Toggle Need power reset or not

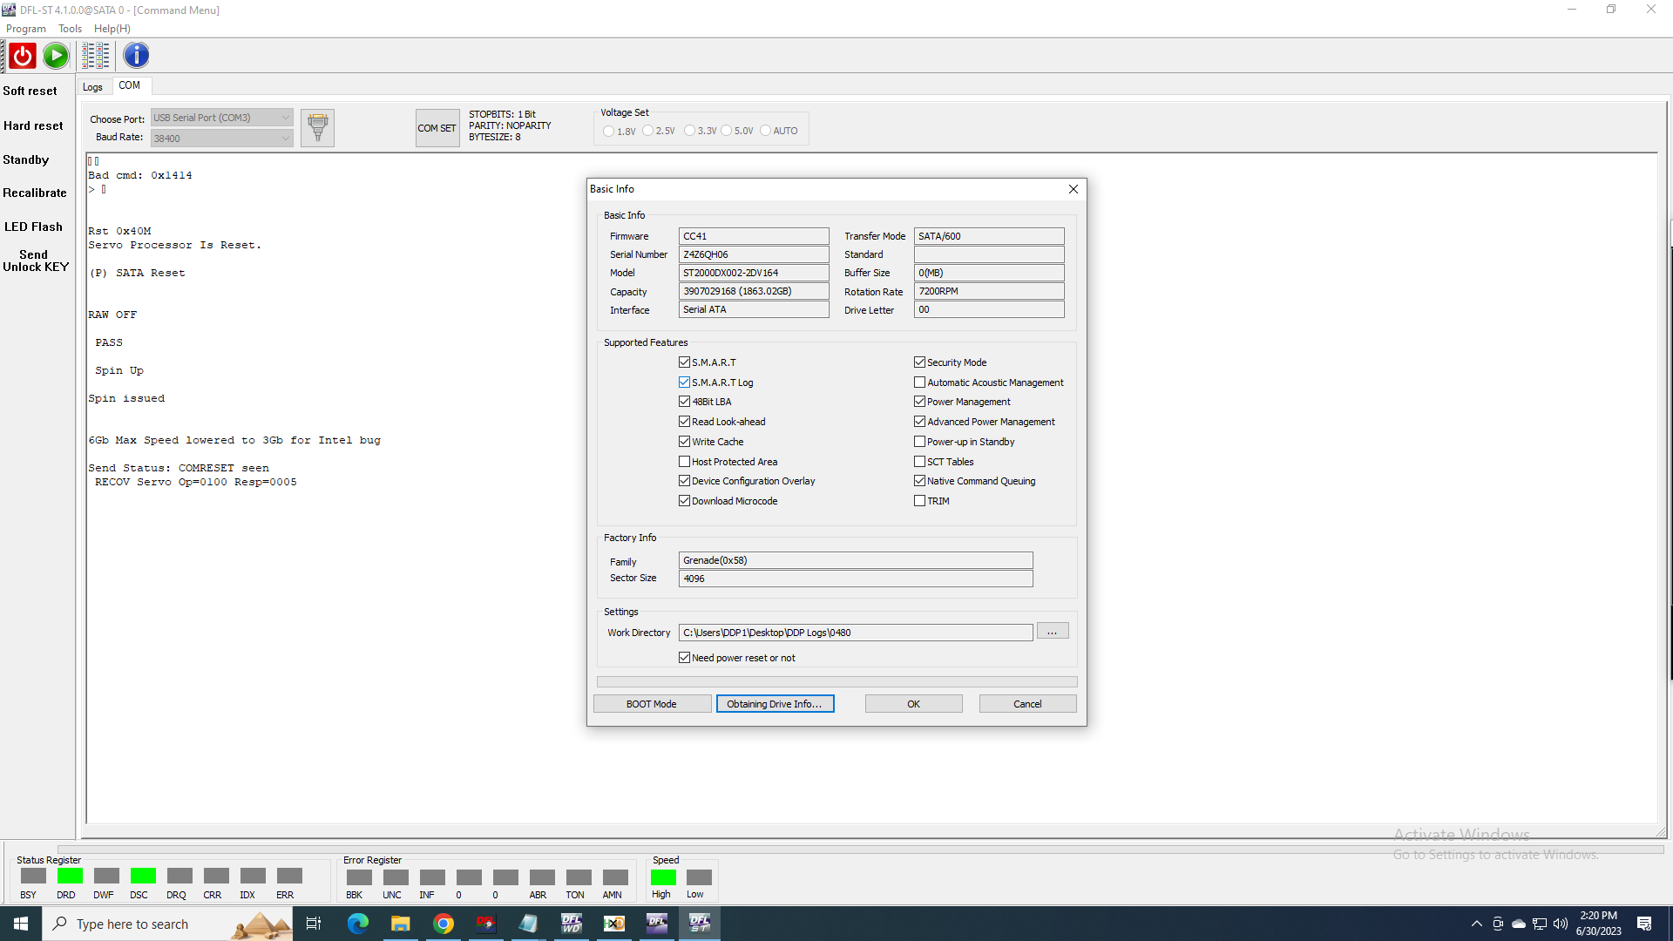684,658
